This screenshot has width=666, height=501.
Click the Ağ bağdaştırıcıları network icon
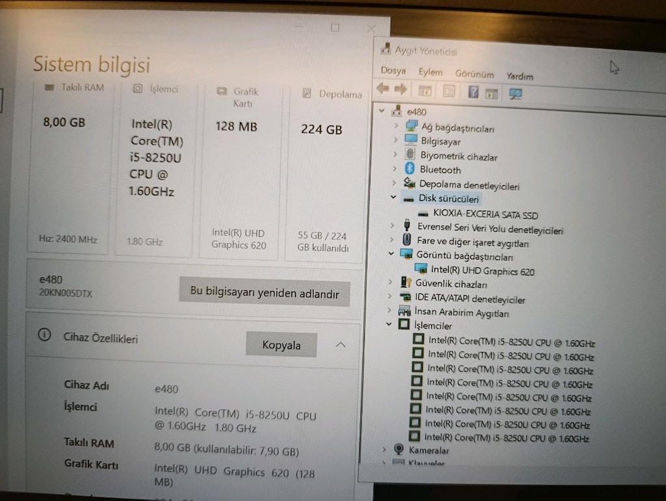411,126
